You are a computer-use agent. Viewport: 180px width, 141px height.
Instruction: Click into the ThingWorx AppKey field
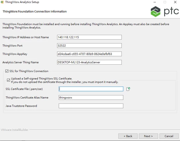pos(90,54)
